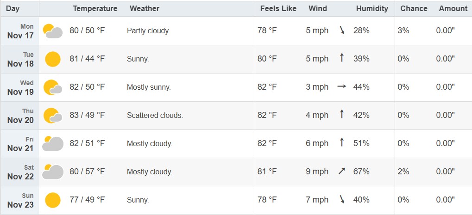
Task: Click the Amount column header
Action: click(x=453, y=8)
